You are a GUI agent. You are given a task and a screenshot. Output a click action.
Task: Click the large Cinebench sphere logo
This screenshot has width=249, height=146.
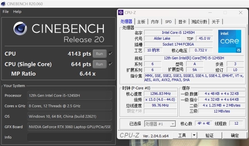point(20,29)
